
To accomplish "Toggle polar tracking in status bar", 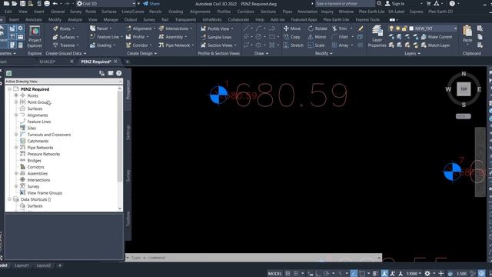I will tap(326, 274).
